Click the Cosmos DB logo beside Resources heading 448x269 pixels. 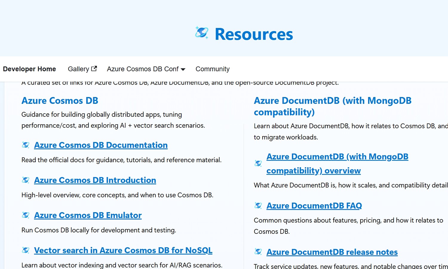[x=202, y=33]
